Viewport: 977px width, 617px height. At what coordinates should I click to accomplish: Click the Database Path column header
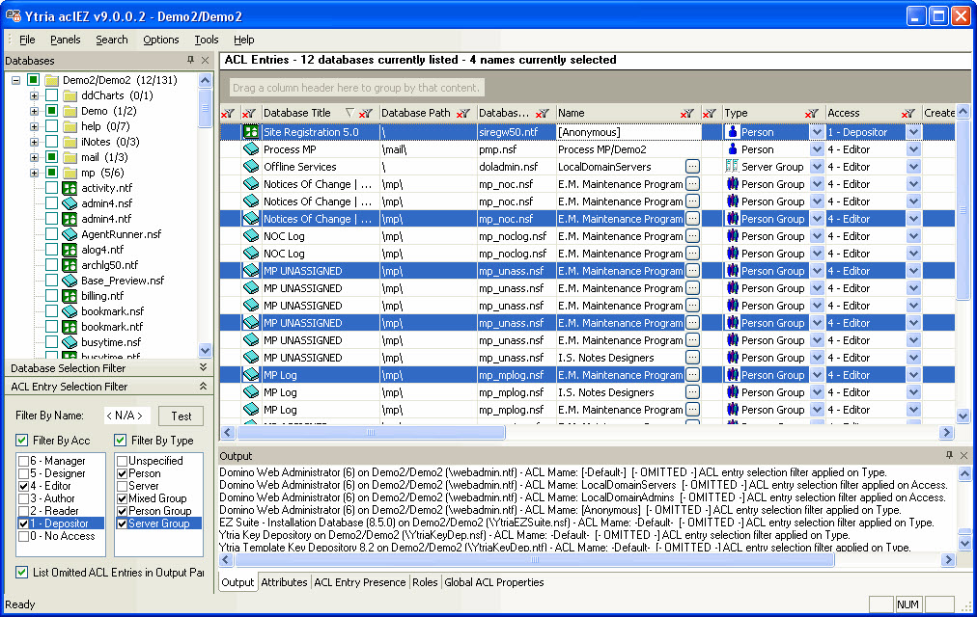coord(415,113)
